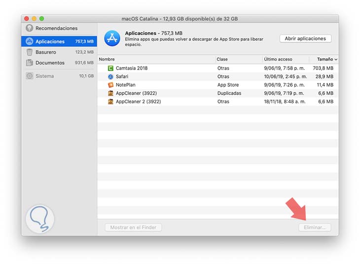The height and width of the screenshot is (264, 360).
Task: Select the AppCleaner (3922) row name
Action: [137, 93]
